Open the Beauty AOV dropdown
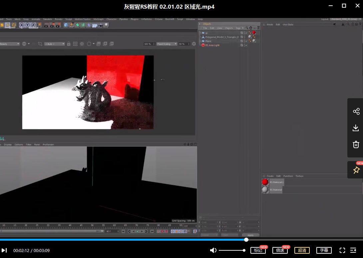 coord(10,44)
